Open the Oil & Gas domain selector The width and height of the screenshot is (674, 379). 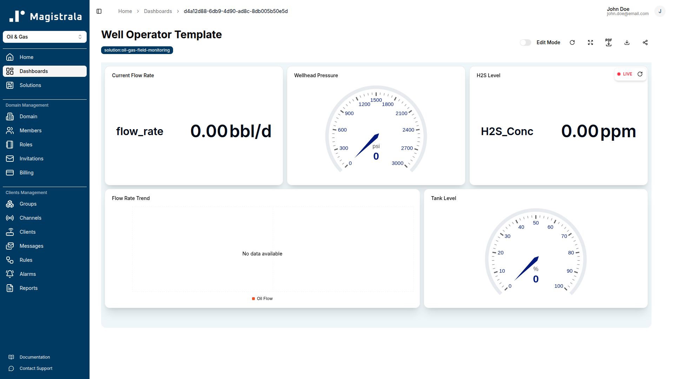[45, 37]
